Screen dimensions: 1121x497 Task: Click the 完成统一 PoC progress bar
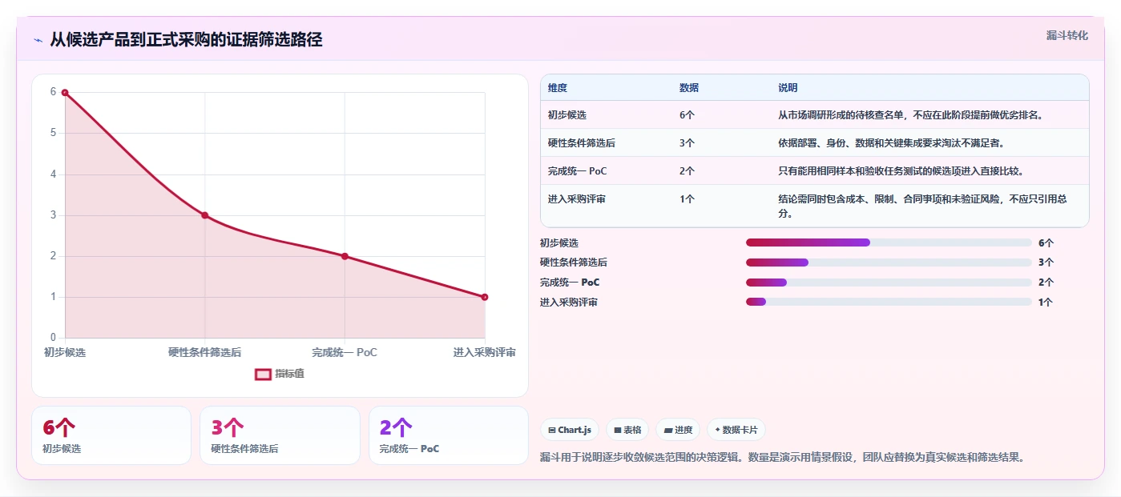point(889,283)
